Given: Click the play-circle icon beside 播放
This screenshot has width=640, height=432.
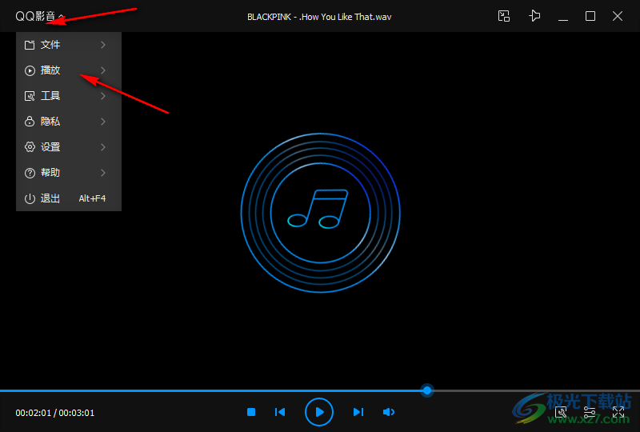Looking at the screenshot, I should click(30, 70).
